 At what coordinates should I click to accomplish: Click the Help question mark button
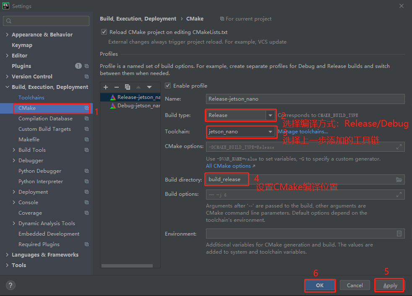click(10, 285)
